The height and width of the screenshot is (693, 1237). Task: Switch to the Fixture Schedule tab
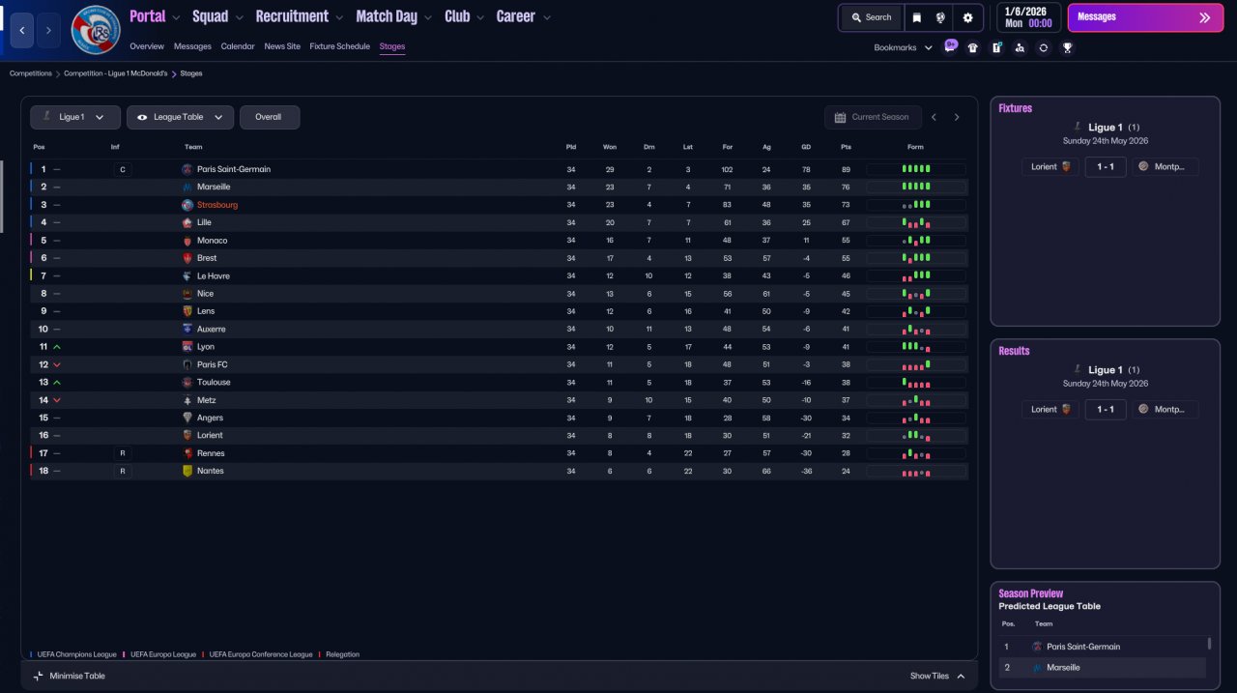(340, 46)
